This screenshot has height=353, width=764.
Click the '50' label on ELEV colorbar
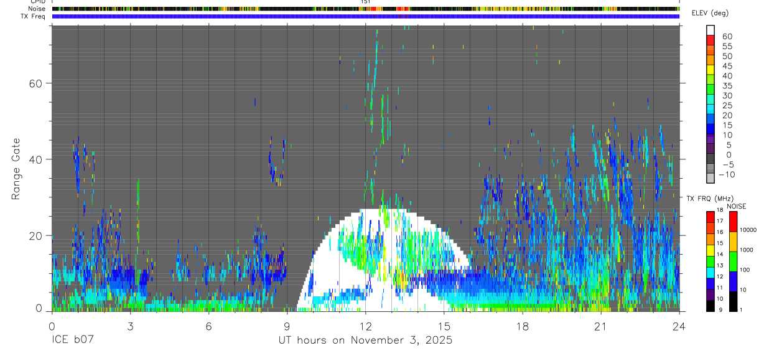(x=727, y=57)
